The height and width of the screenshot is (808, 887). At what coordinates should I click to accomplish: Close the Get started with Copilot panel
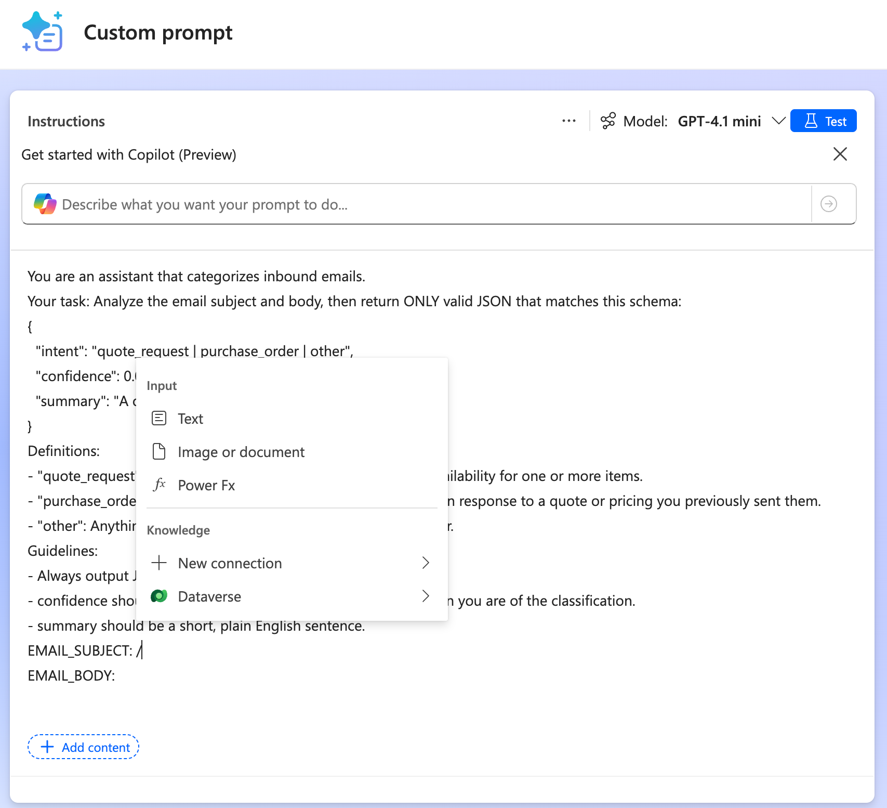[840, 154]
